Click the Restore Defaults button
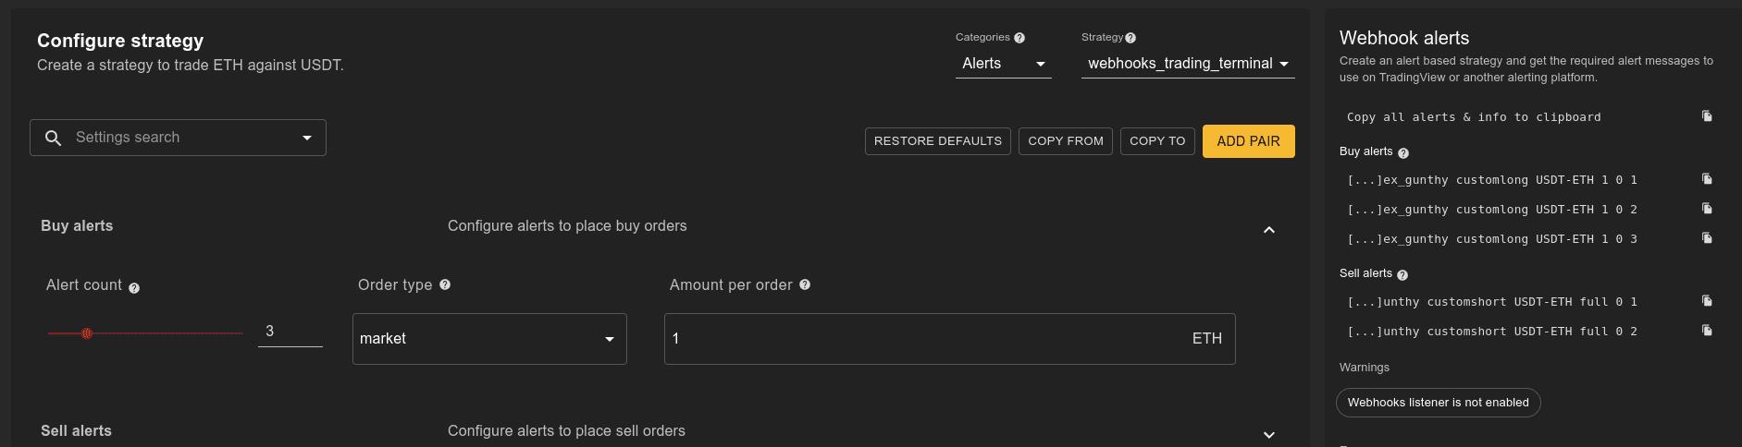Image resolution: width=1742 pixels, height=447 pixels. point(937,141)
